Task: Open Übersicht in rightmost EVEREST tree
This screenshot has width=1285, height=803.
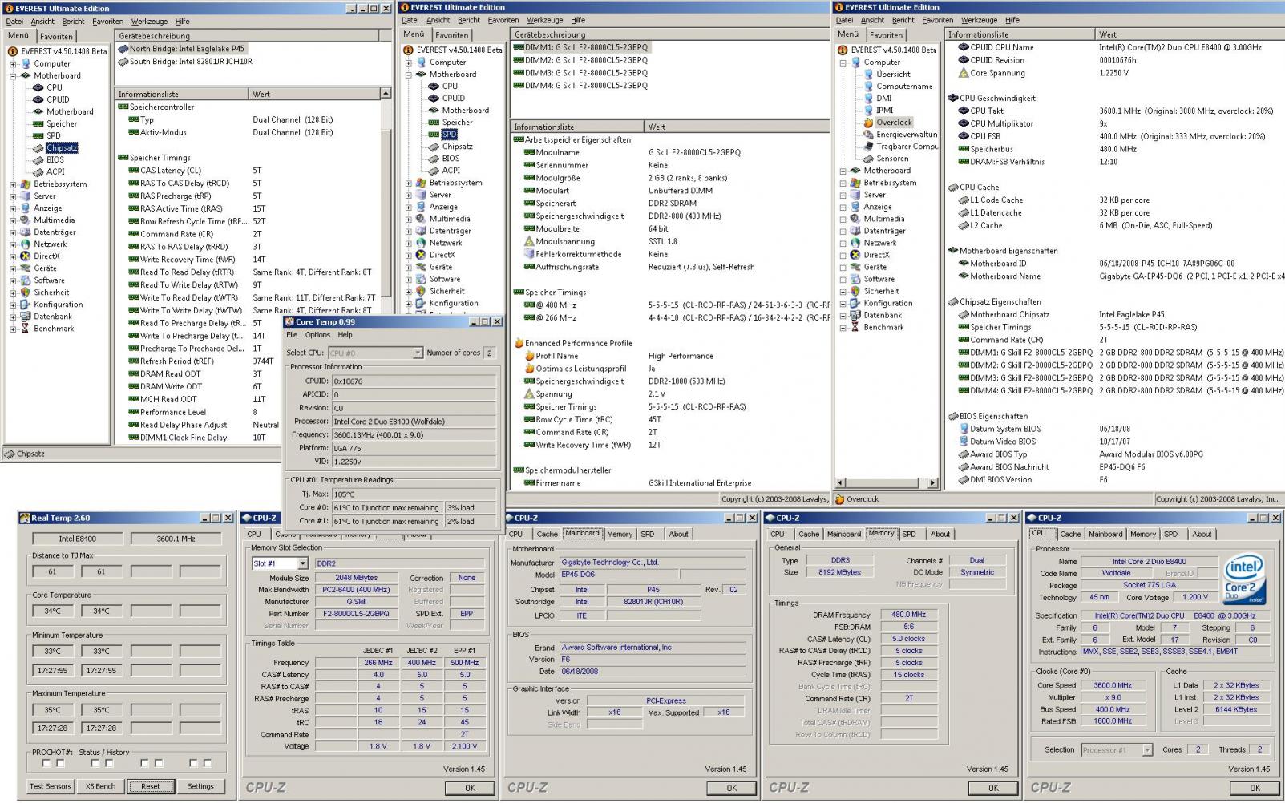Action: pos(894,74)
